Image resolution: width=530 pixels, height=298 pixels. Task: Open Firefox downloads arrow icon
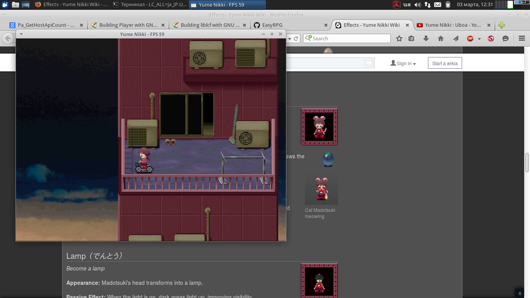pos(426,38)
